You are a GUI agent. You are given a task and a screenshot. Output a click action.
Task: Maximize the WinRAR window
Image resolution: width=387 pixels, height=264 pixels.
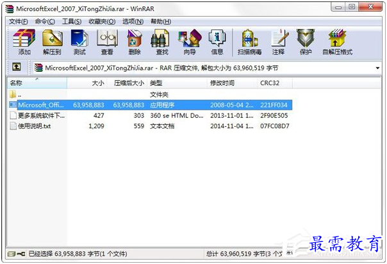(x=352, y=7)
